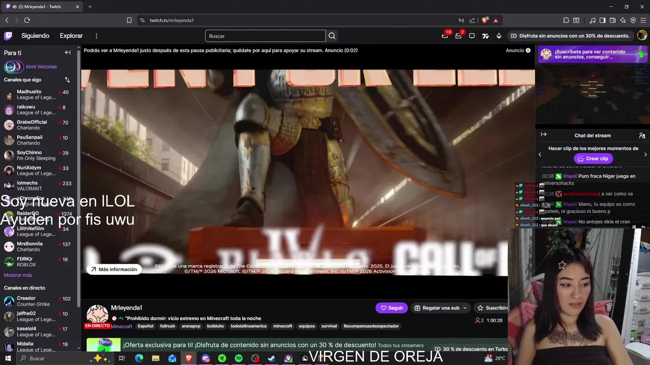The image size is (650, 365).
Task: Select the Español tag
Action: [145, 326]
